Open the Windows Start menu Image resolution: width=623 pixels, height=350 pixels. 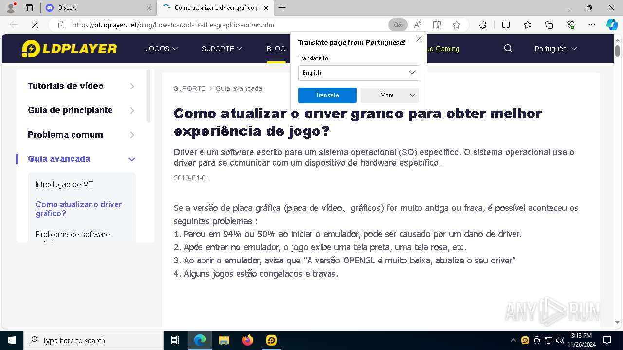tap(12, 340)
